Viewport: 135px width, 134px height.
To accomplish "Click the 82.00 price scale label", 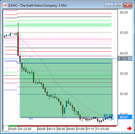I will pyautogui.click(x=124, y=94).
